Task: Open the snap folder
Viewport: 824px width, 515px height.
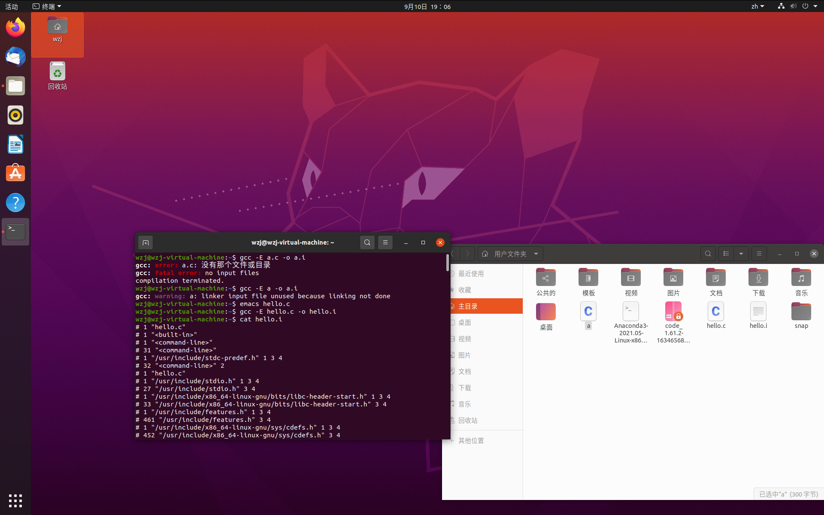Action: coord(801,312)
